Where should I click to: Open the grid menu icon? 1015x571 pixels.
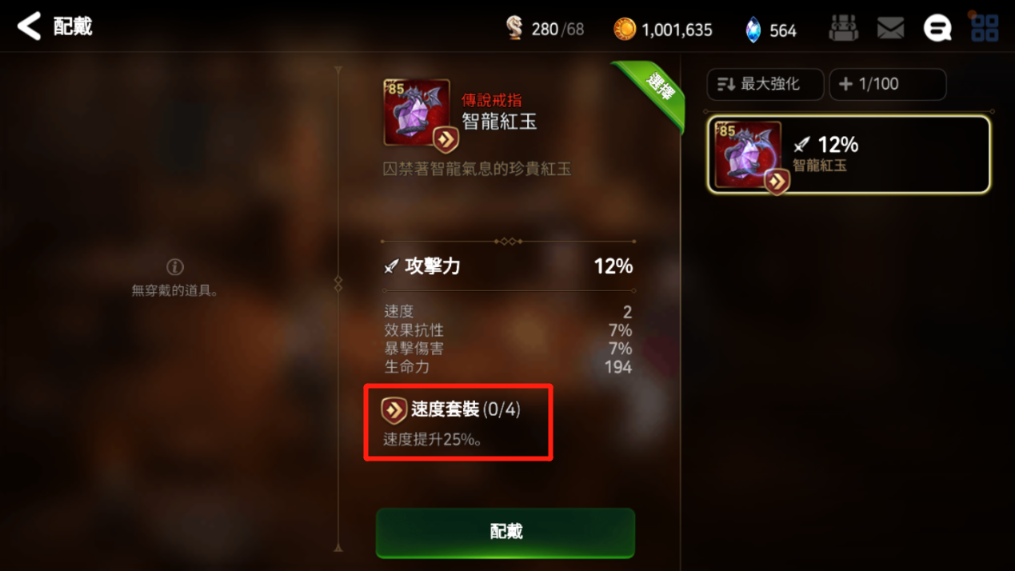[x=985, y=29]
